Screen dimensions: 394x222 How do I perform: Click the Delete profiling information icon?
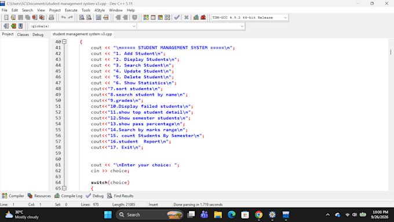pos(203,17)
